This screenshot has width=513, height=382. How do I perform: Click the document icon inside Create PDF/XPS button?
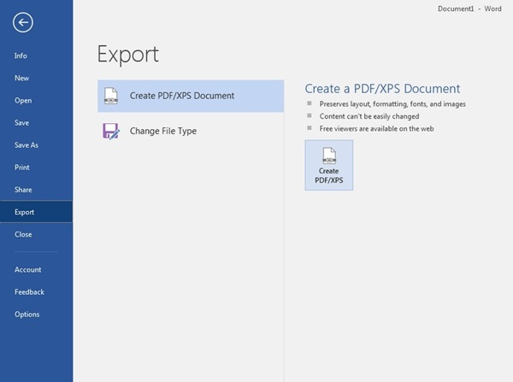pyautogui.click(x=328, y=155)
